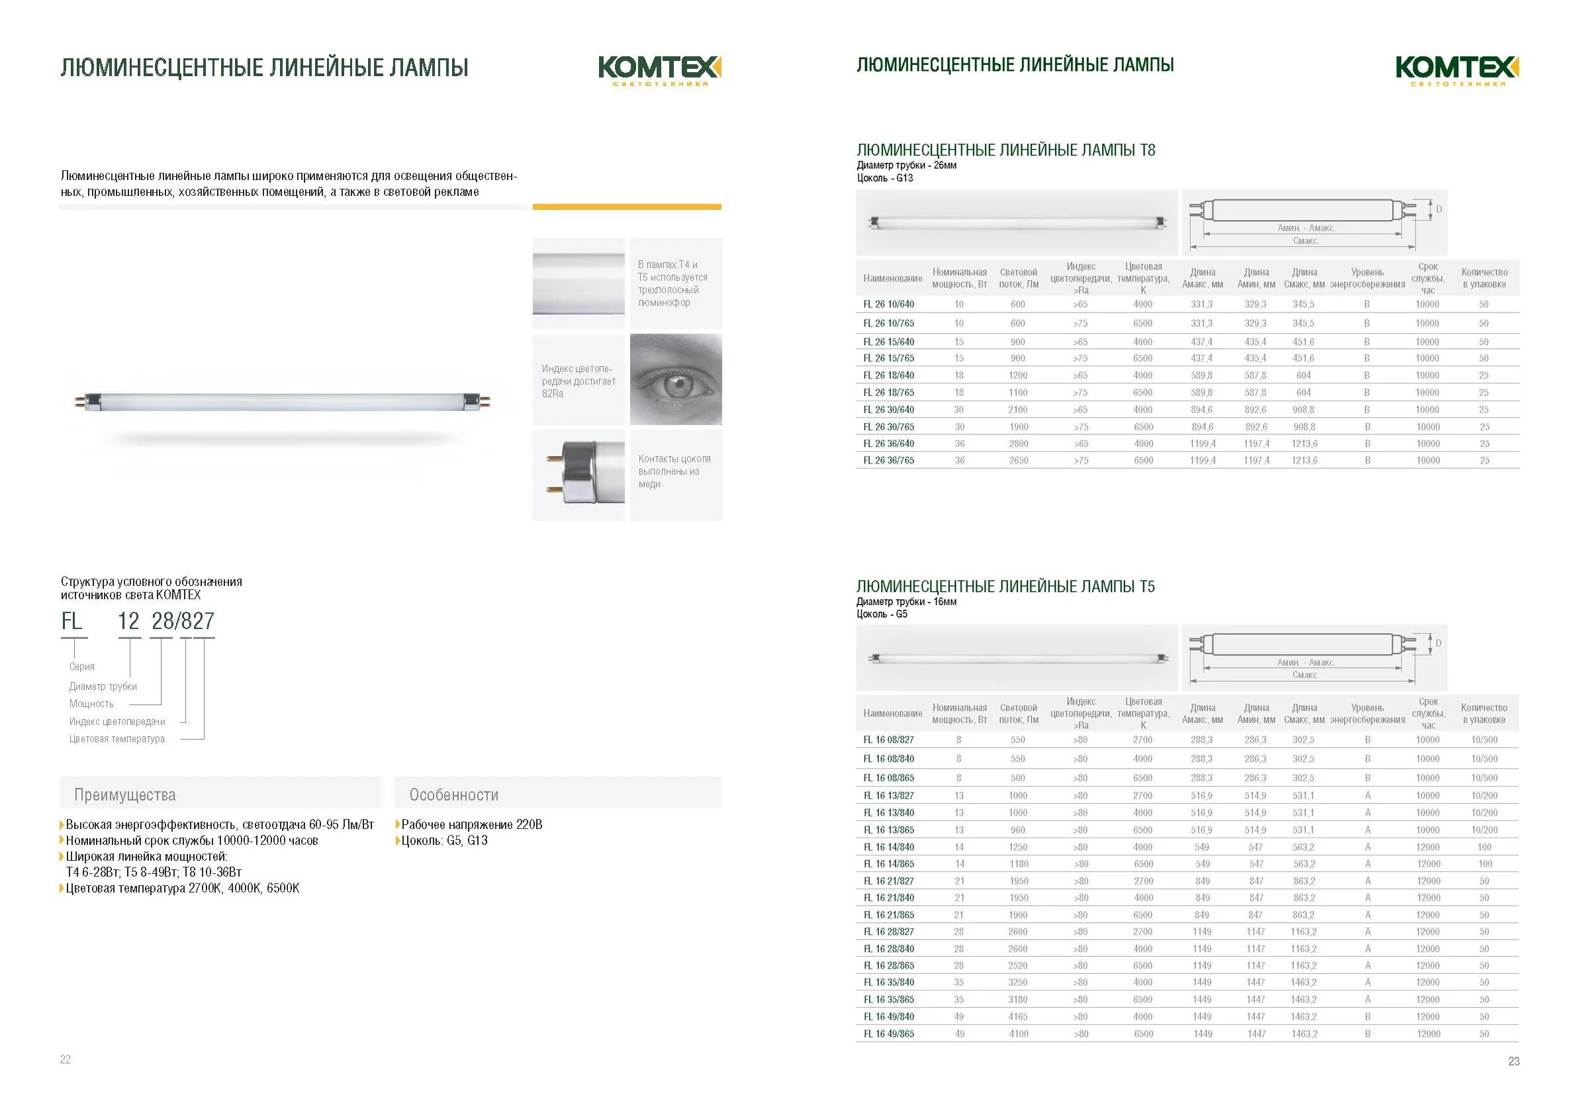Click the phosphor tube close-up photo
Image resolution: width=1576 pixels, height=1115 pixels.
point(578,283)
